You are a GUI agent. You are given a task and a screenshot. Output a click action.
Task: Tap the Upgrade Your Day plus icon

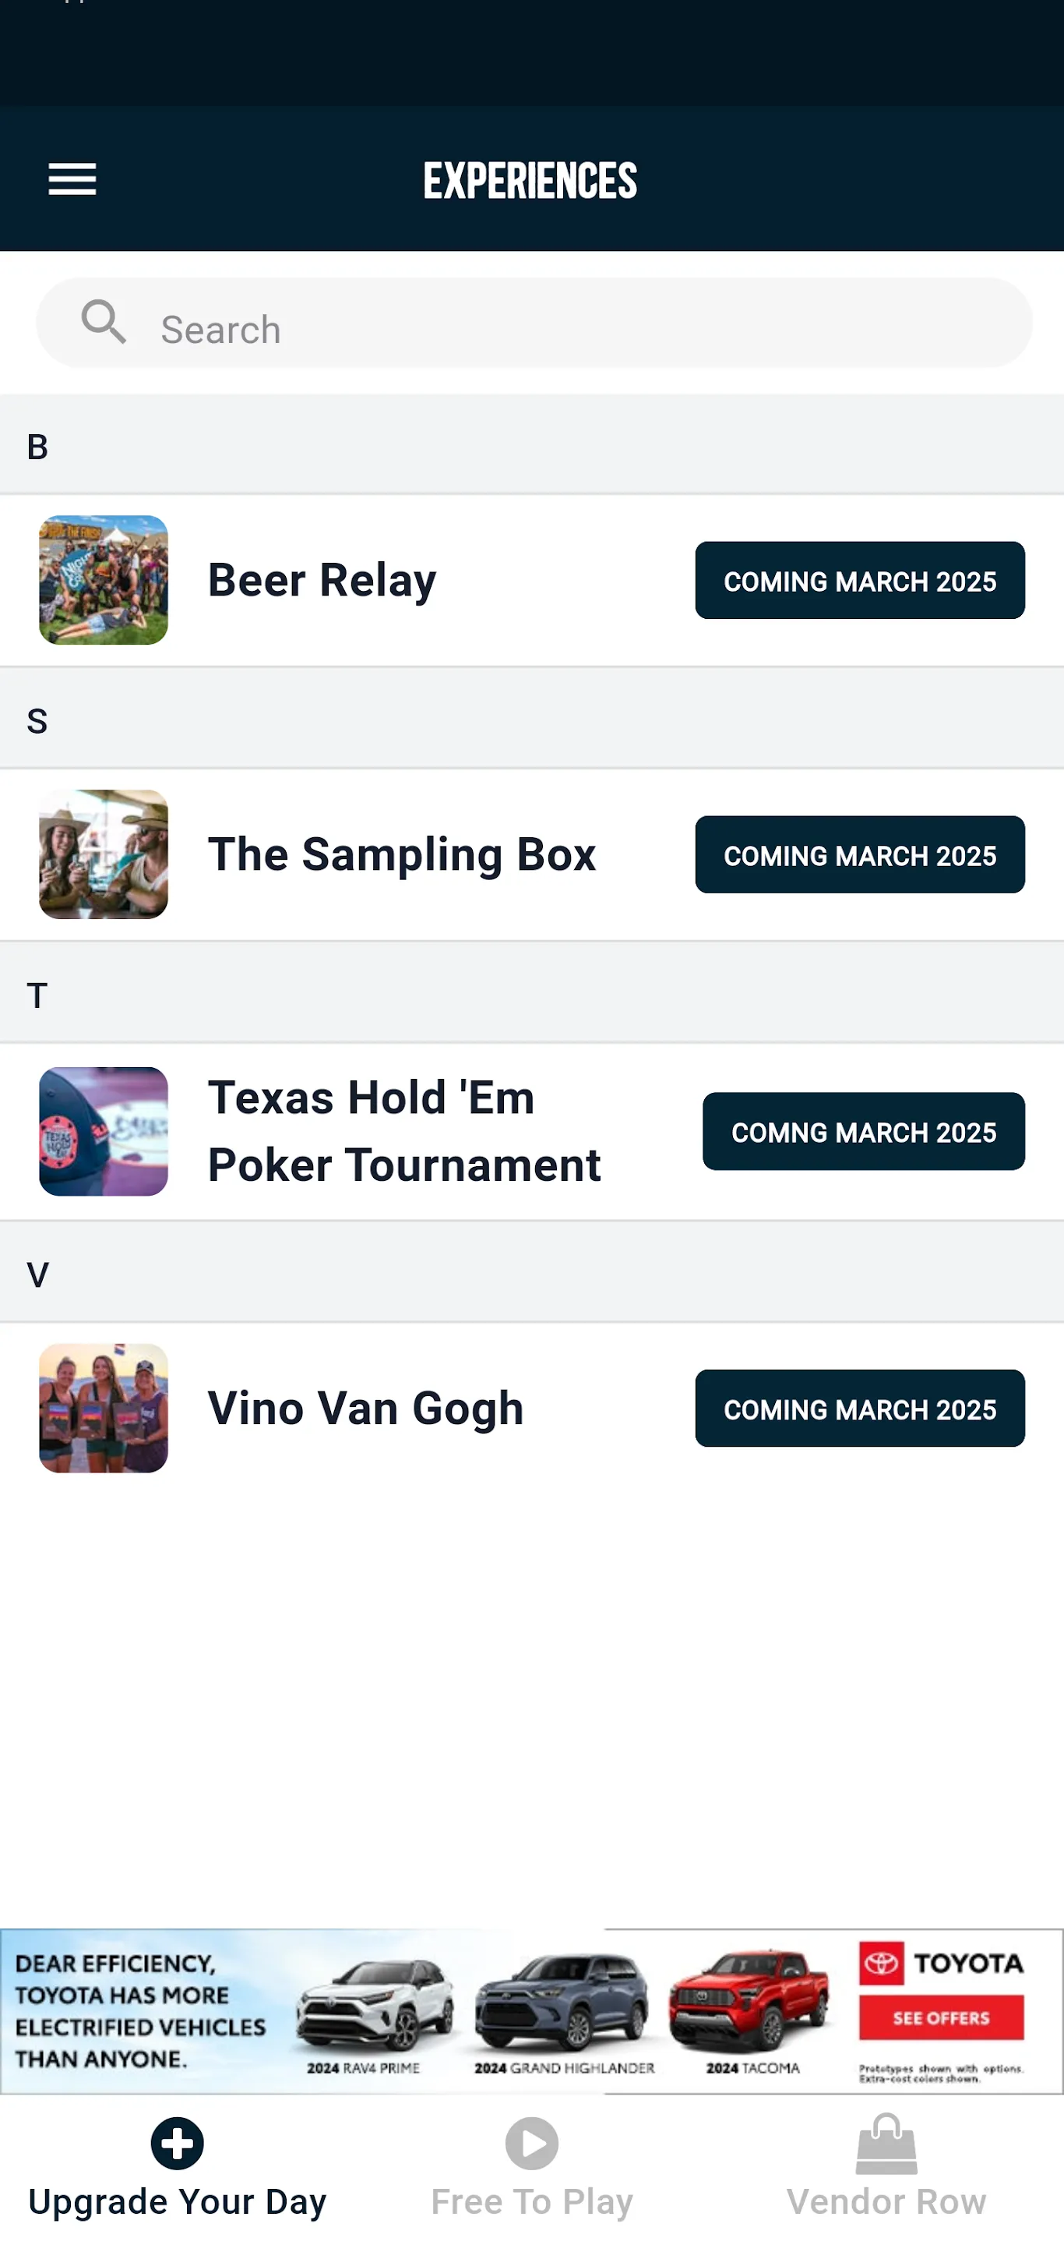pyautogui.click(x=178, y=2143)
